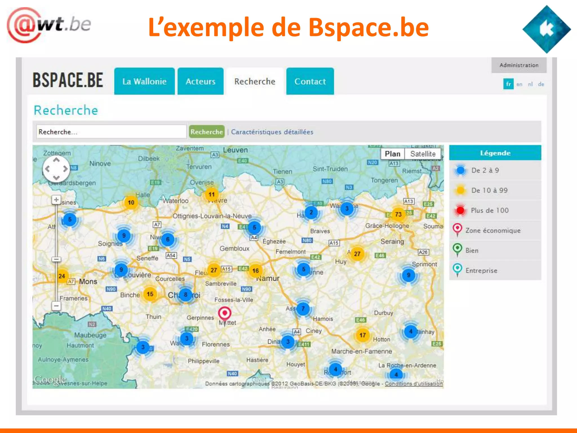Switch language to en

519,84
